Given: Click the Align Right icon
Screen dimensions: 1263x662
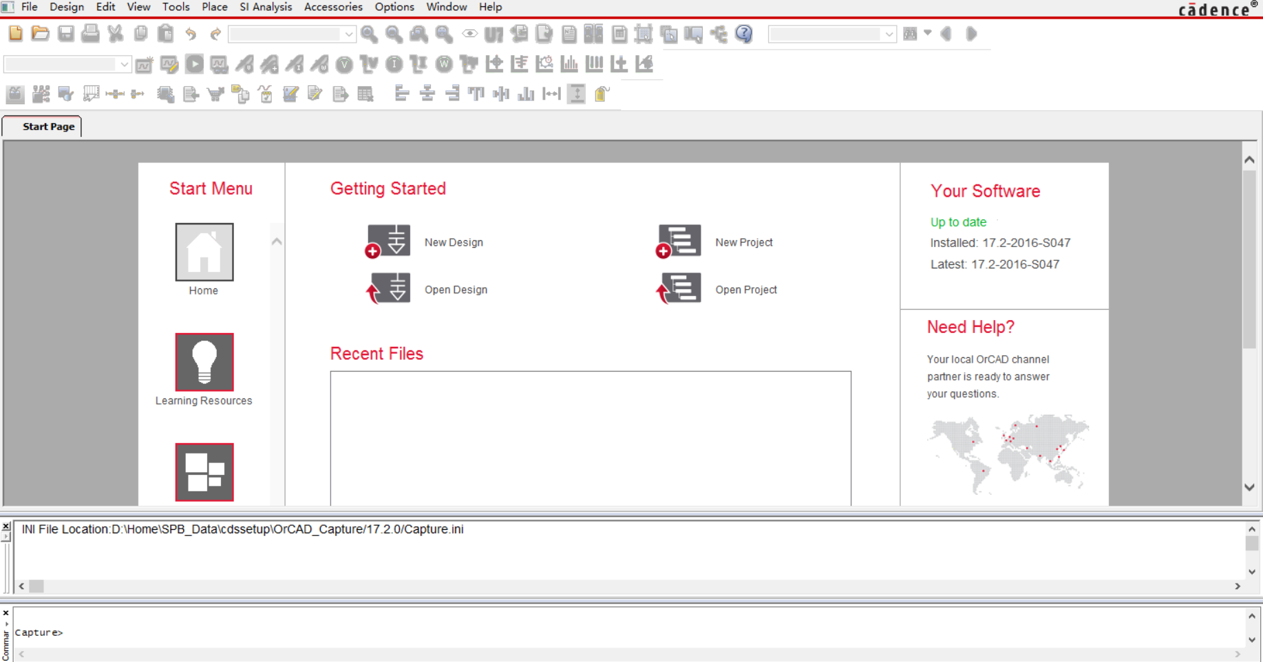Looking at the screenshot, I should (x=452, y=94).
